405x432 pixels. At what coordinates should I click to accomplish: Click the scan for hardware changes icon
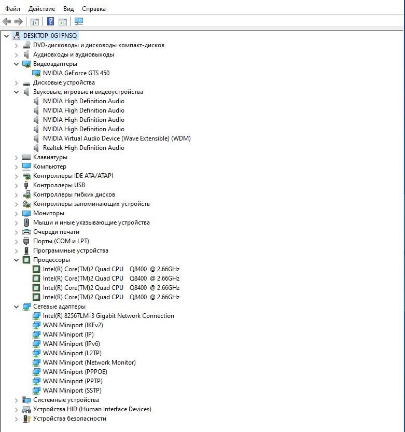coord(79,21)
